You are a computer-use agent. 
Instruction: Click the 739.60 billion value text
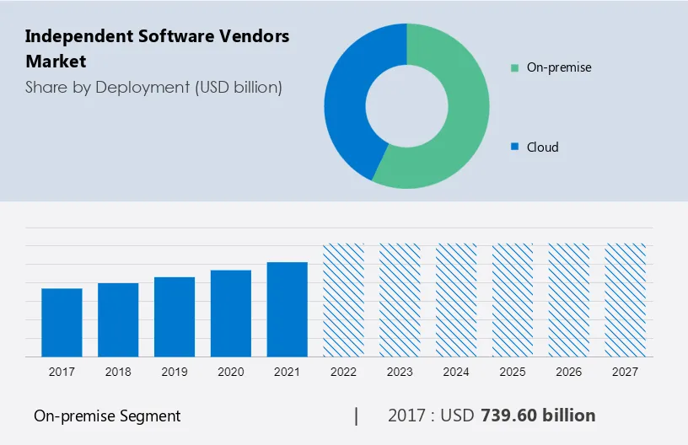(539, 416)
